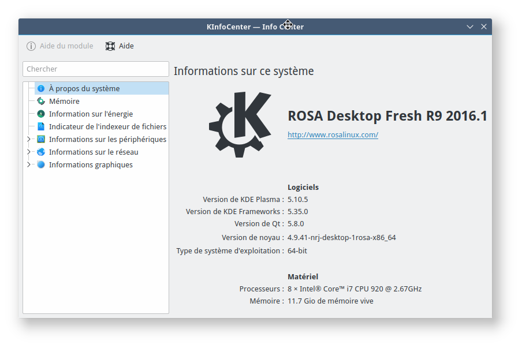The image size is (522, 348).
Task: Select the Mémoire chip icon in sidebar
Action: pos(41,101)
